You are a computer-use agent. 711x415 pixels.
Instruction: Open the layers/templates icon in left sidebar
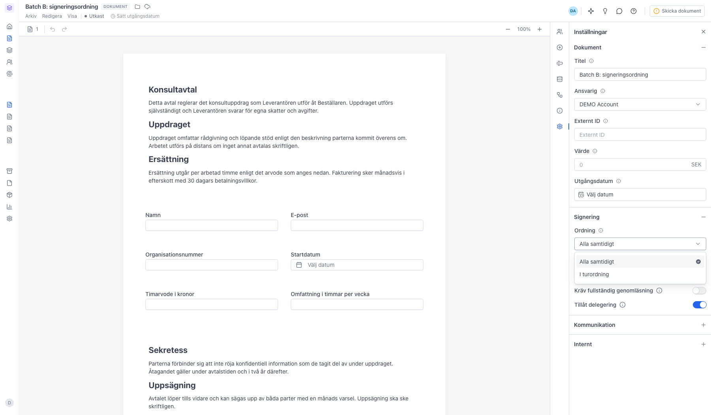tap(9, 50)
